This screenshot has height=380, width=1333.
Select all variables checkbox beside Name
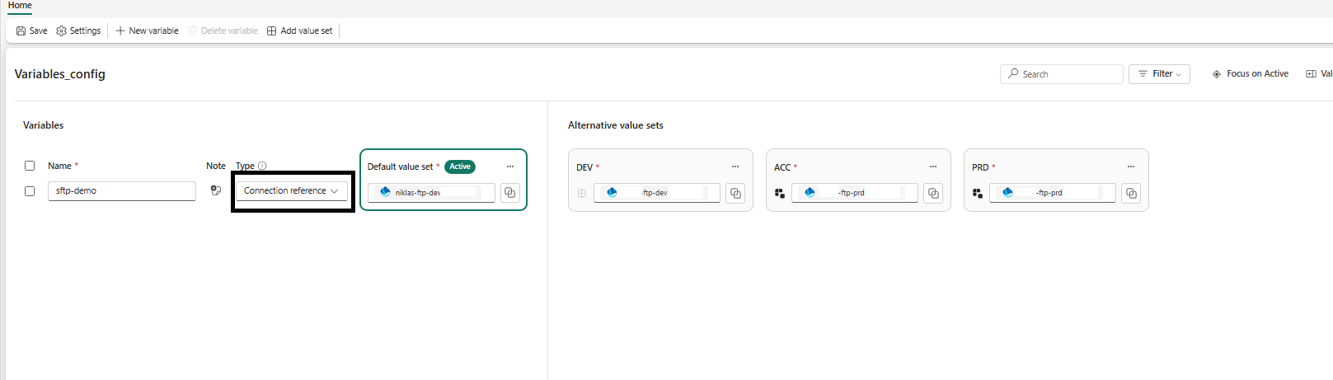[30, 166]
